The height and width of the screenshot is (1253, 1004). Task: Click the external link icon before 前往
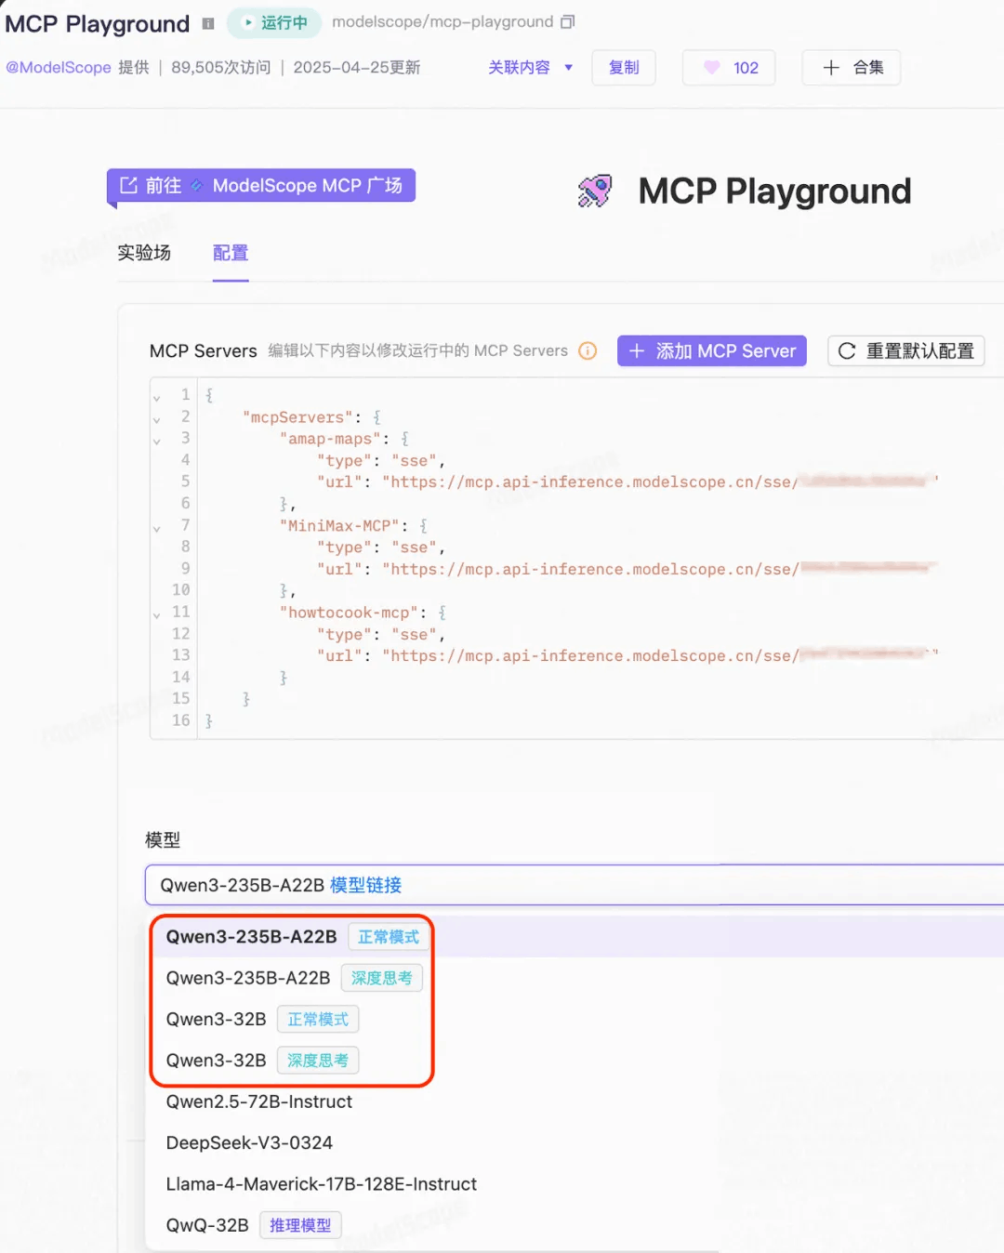click(128, 185)
